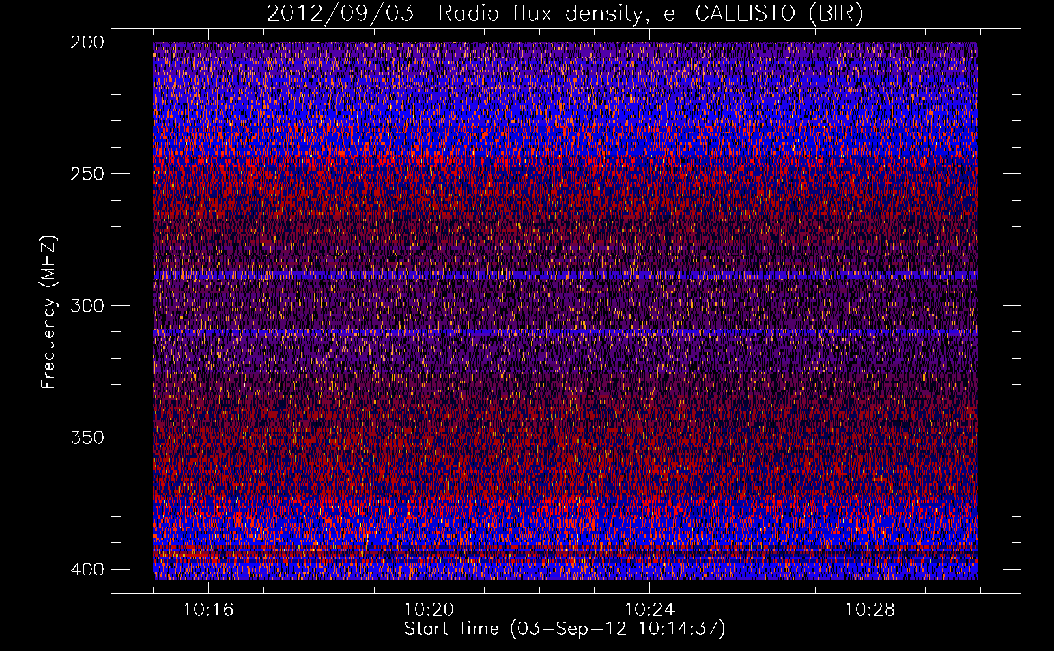Click the '250' frequency tick label
Viewport: 1054px width, 651px height.
point(87,174)
